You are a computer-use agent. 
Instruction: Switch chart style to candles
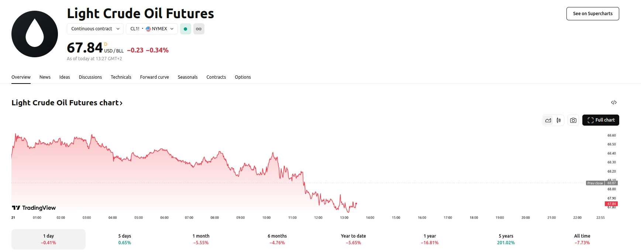point(558,120)
